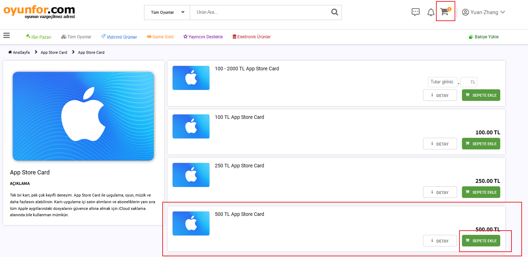
Task: Open Tüm Oyunlar in navigation bar
Action: [76, 37]
